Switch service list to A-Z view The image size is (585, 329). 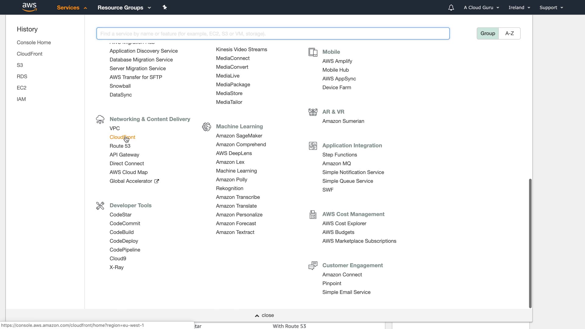(x=509, y=34)
